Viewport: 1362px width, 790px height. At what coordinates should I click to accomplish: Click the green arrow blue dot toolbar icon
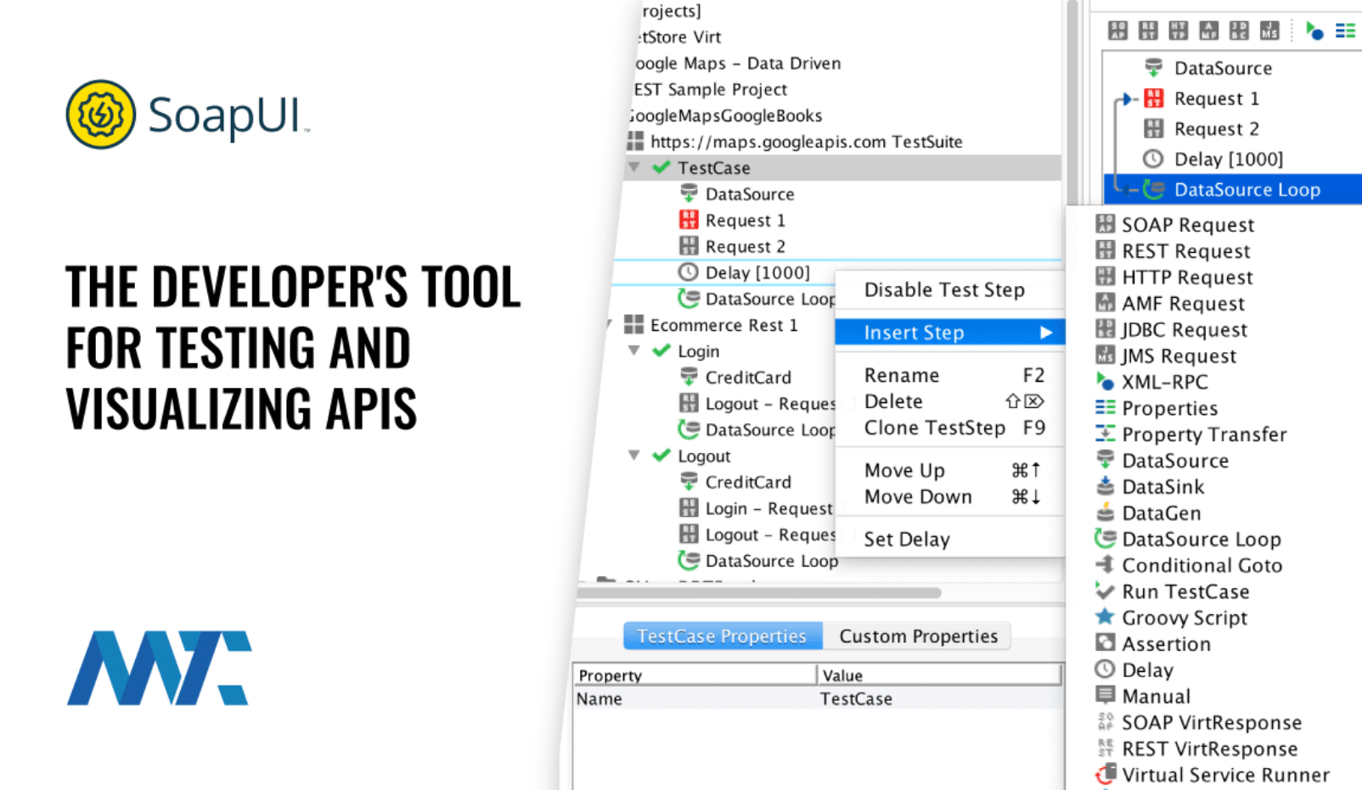pos(1314,31)
